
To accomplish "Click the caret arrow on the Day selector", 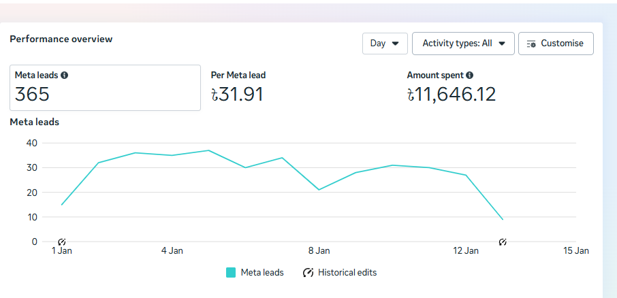I will tap(396, 44).
